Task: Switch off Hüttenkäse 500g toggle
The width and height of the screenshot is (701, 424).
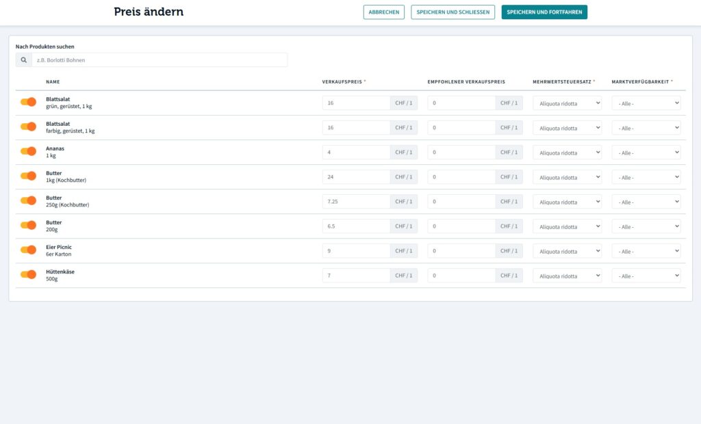Action: tap(28, 274)
